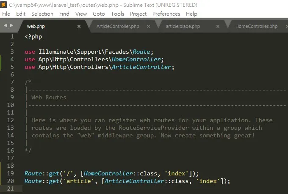
Task: Click 'HomeController' in the line 4 use statement
Action: [136, 59]
